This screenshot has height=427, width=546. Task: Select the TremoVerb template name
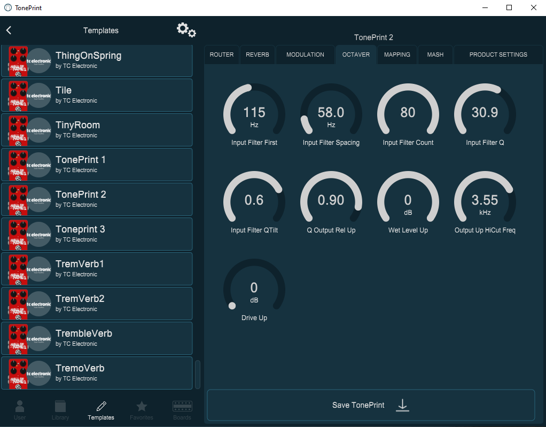(x=80, y=368)
